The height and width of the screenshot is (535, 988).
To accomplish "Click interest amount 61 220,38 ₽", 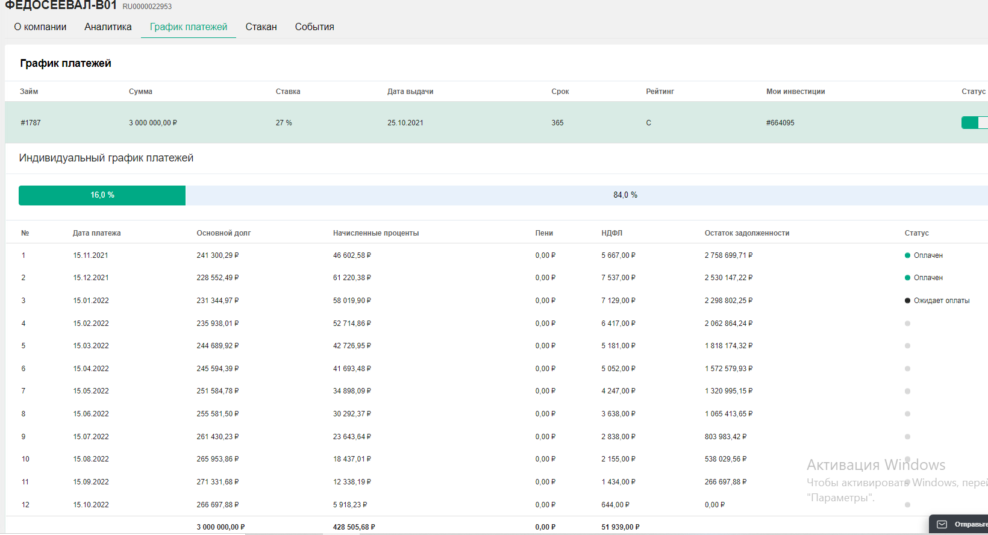I will pyautogui.click(x=352, y=278).
